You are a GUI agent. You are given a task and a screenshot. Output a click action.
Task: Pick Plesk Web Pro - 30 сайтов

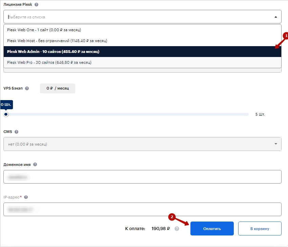(142, 62)
